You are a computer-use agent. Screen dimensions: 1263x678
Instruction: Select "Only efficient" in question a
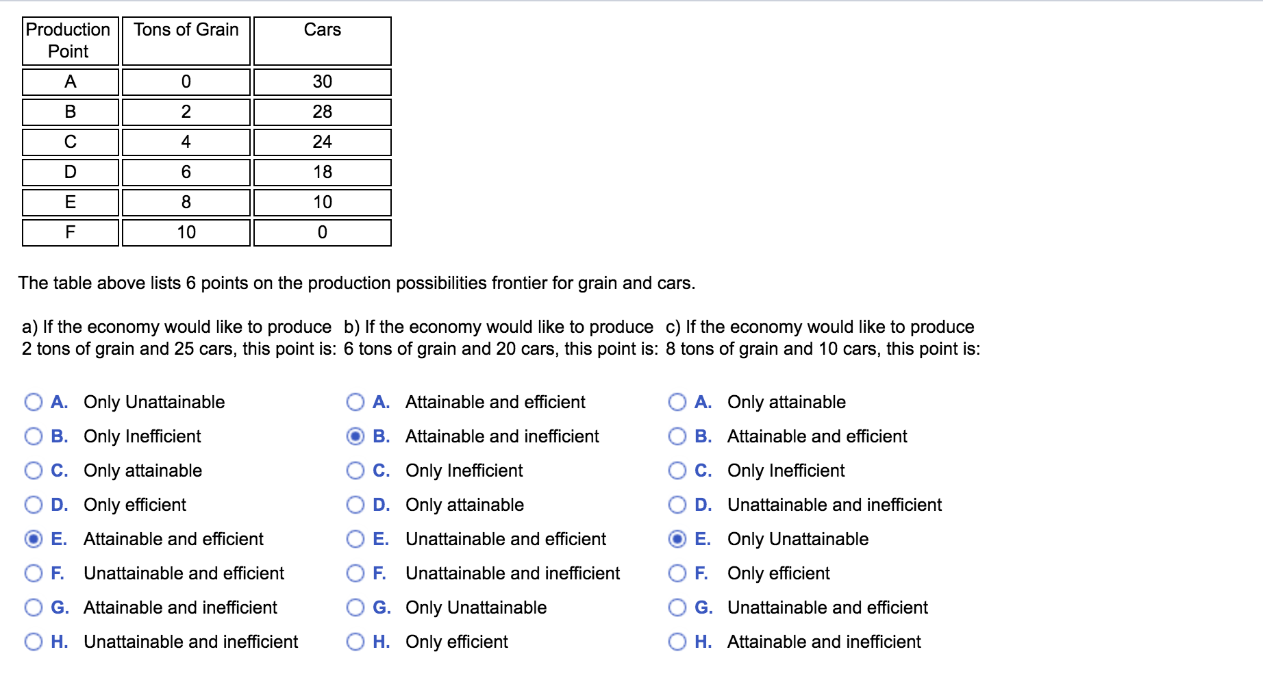click(33, 505)
